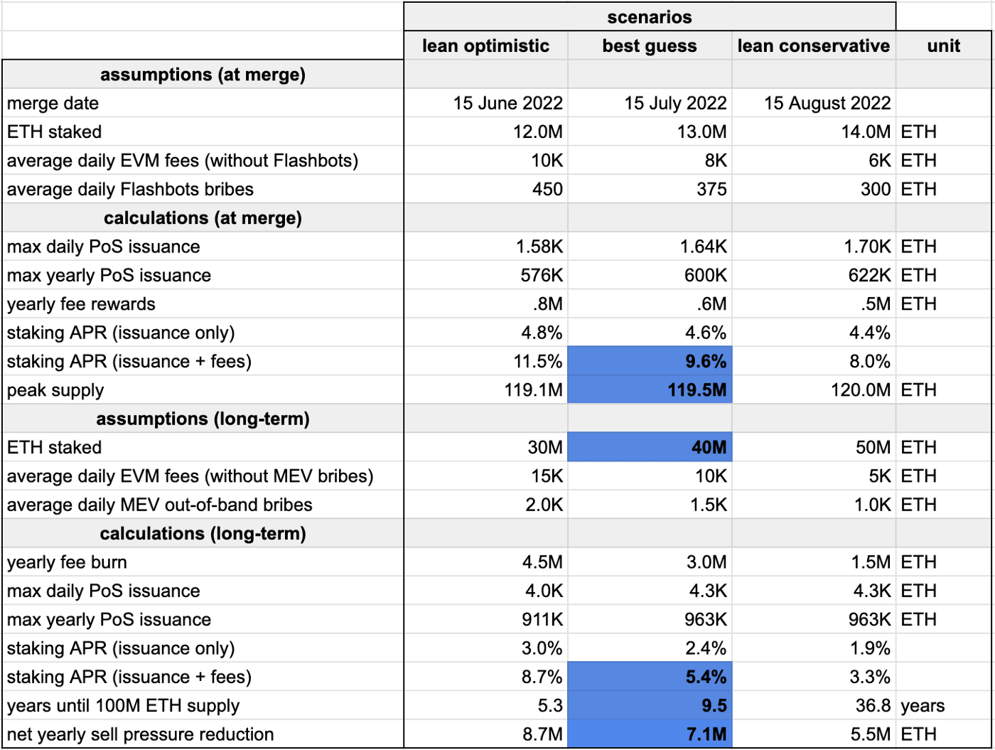Select the "calculations (long-term)" section header

203,534
